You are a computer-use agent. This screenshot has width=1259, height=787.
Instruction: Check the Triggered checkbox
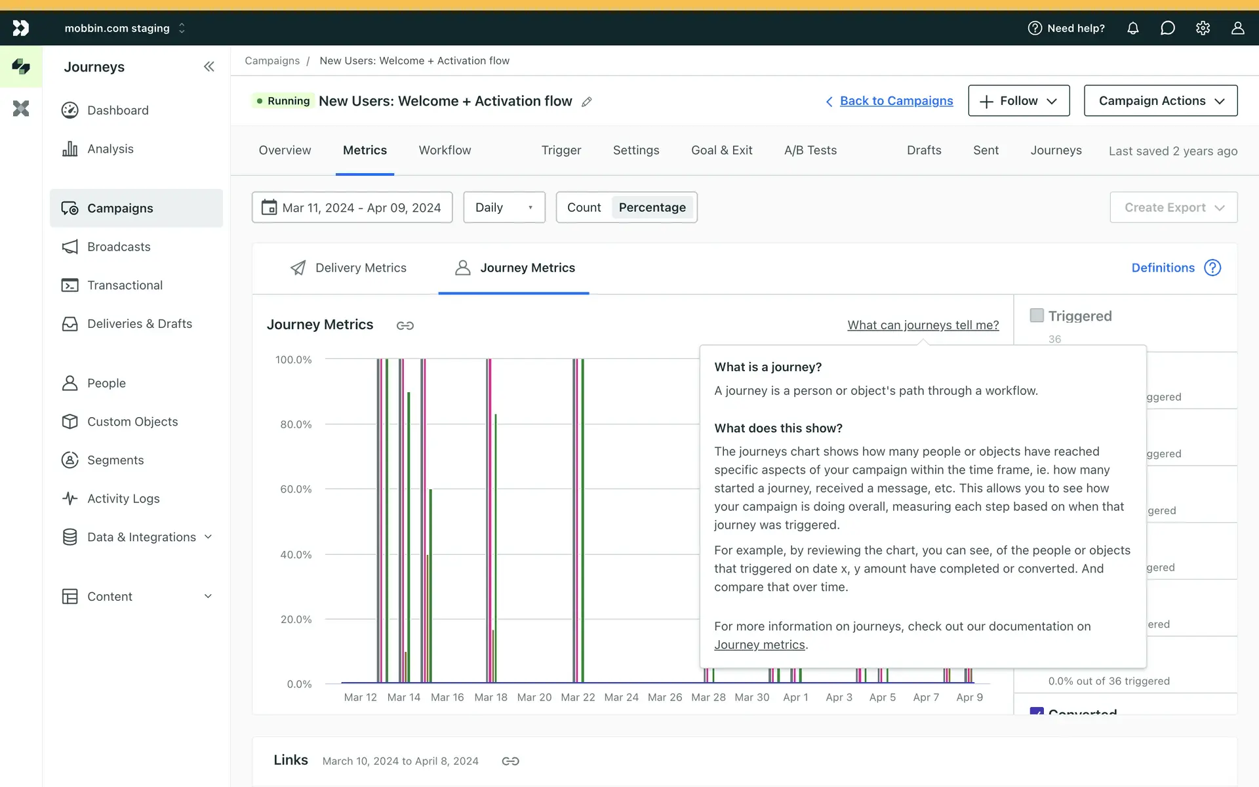coord(1037,315)
